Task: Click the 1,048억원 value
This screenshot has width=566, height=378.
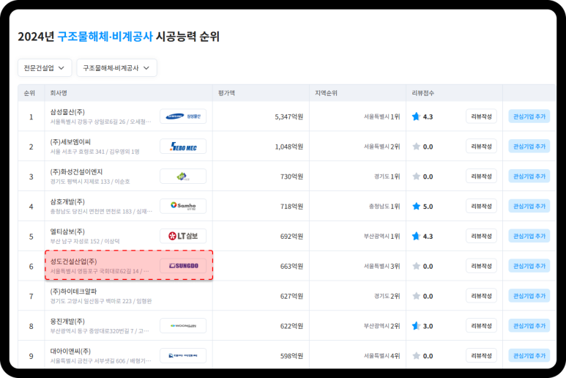Action: point(288,147)
